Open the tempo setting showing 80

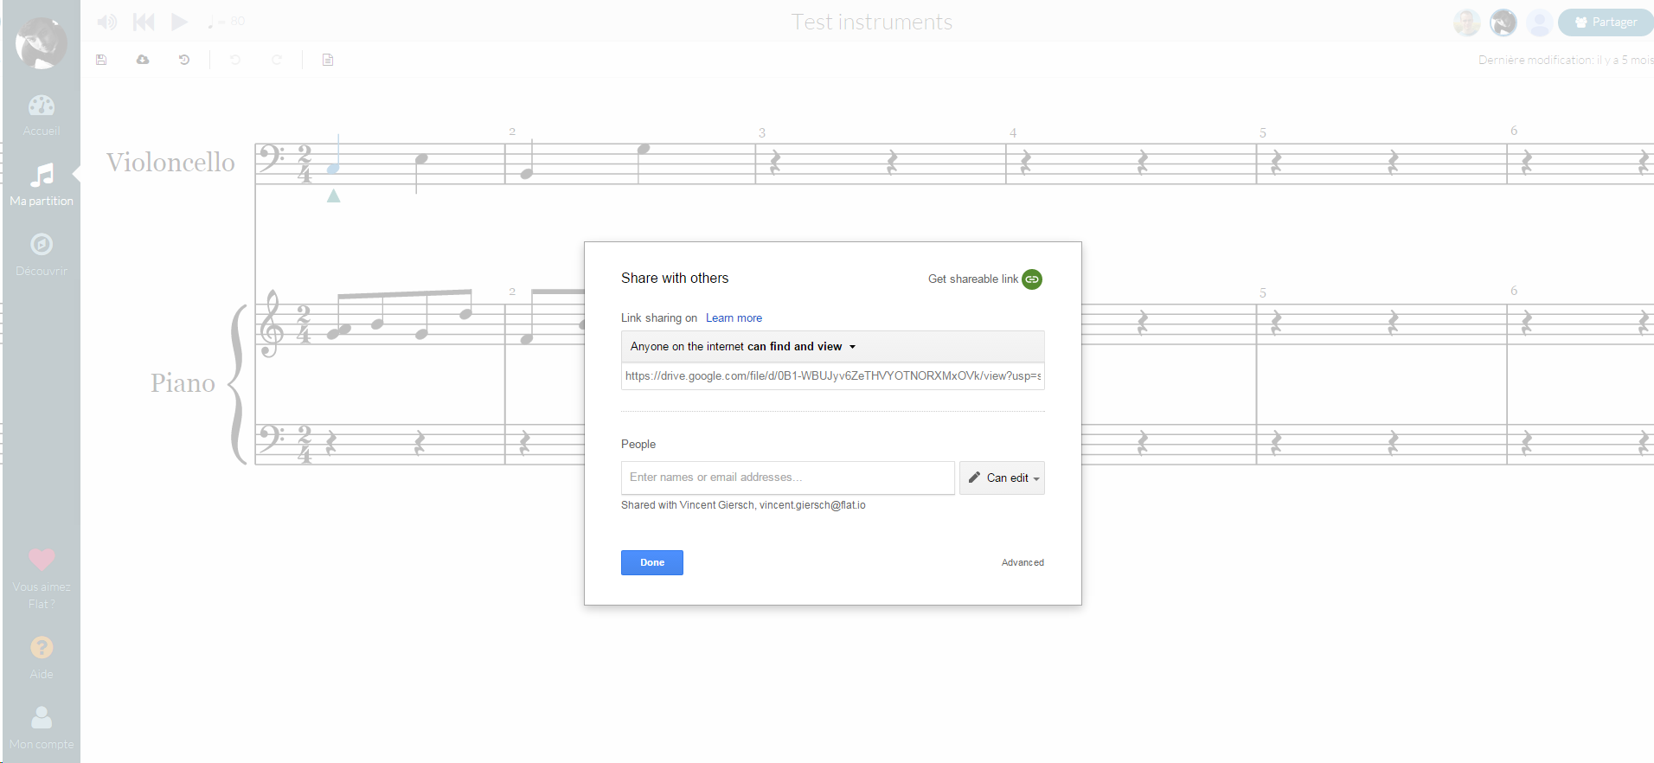click(x=227, y=22)
